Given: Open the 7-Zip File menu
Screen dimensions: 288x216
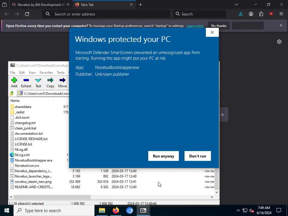Looking at the screenshot, I should coord(13,72).
